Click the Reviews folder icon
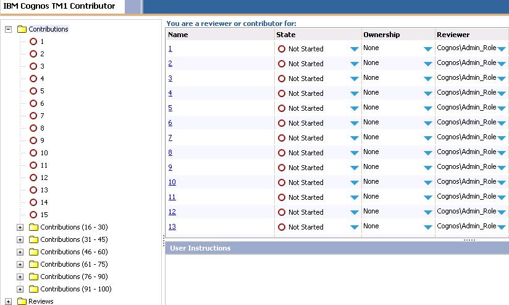Image resolution: width=509 pixels, height=305 pixels. pyautogui.click(x=22, y=301)
